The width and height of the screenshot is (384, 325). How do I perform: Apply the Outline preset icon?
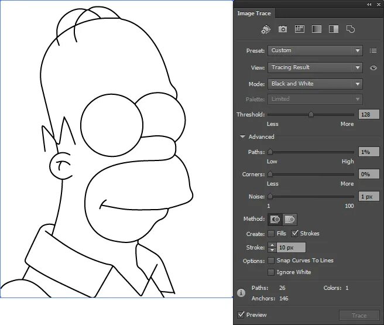351,29
